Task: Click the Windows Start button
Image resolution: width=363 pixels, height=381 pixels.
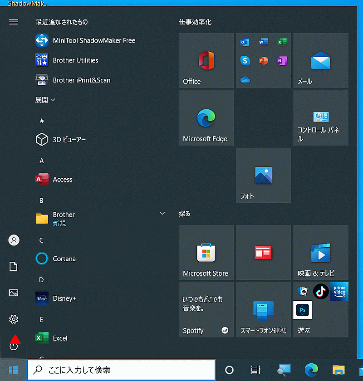Action: [x=13, y=370]
